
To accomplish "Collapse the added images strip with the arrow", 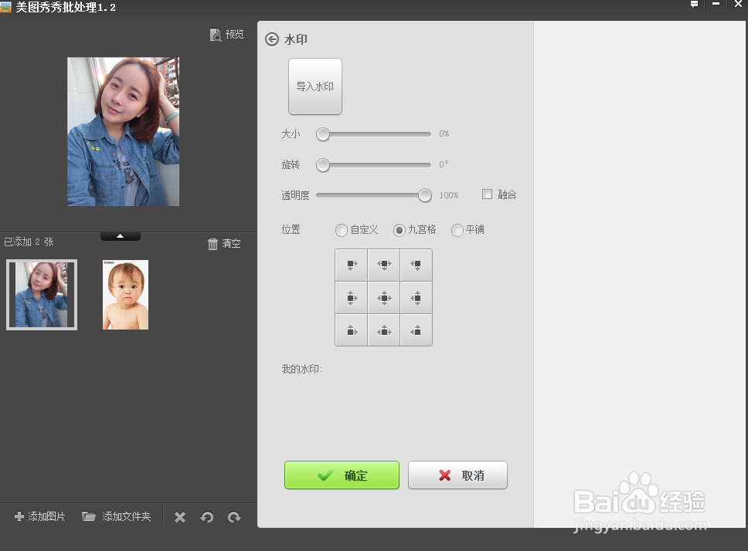I will tap(121, 235).
